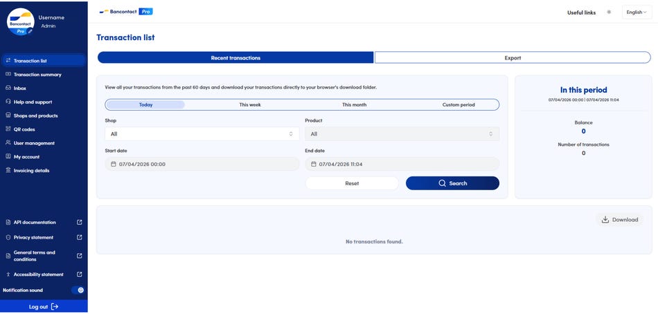The height and width of the screenshot is (314, 658).
Task: Click the Download transactions button
Action: 620,220
